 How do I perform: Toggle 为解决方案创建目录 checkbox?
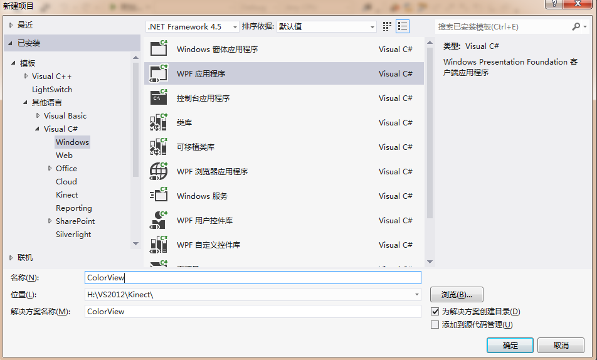tap(435, 312)
